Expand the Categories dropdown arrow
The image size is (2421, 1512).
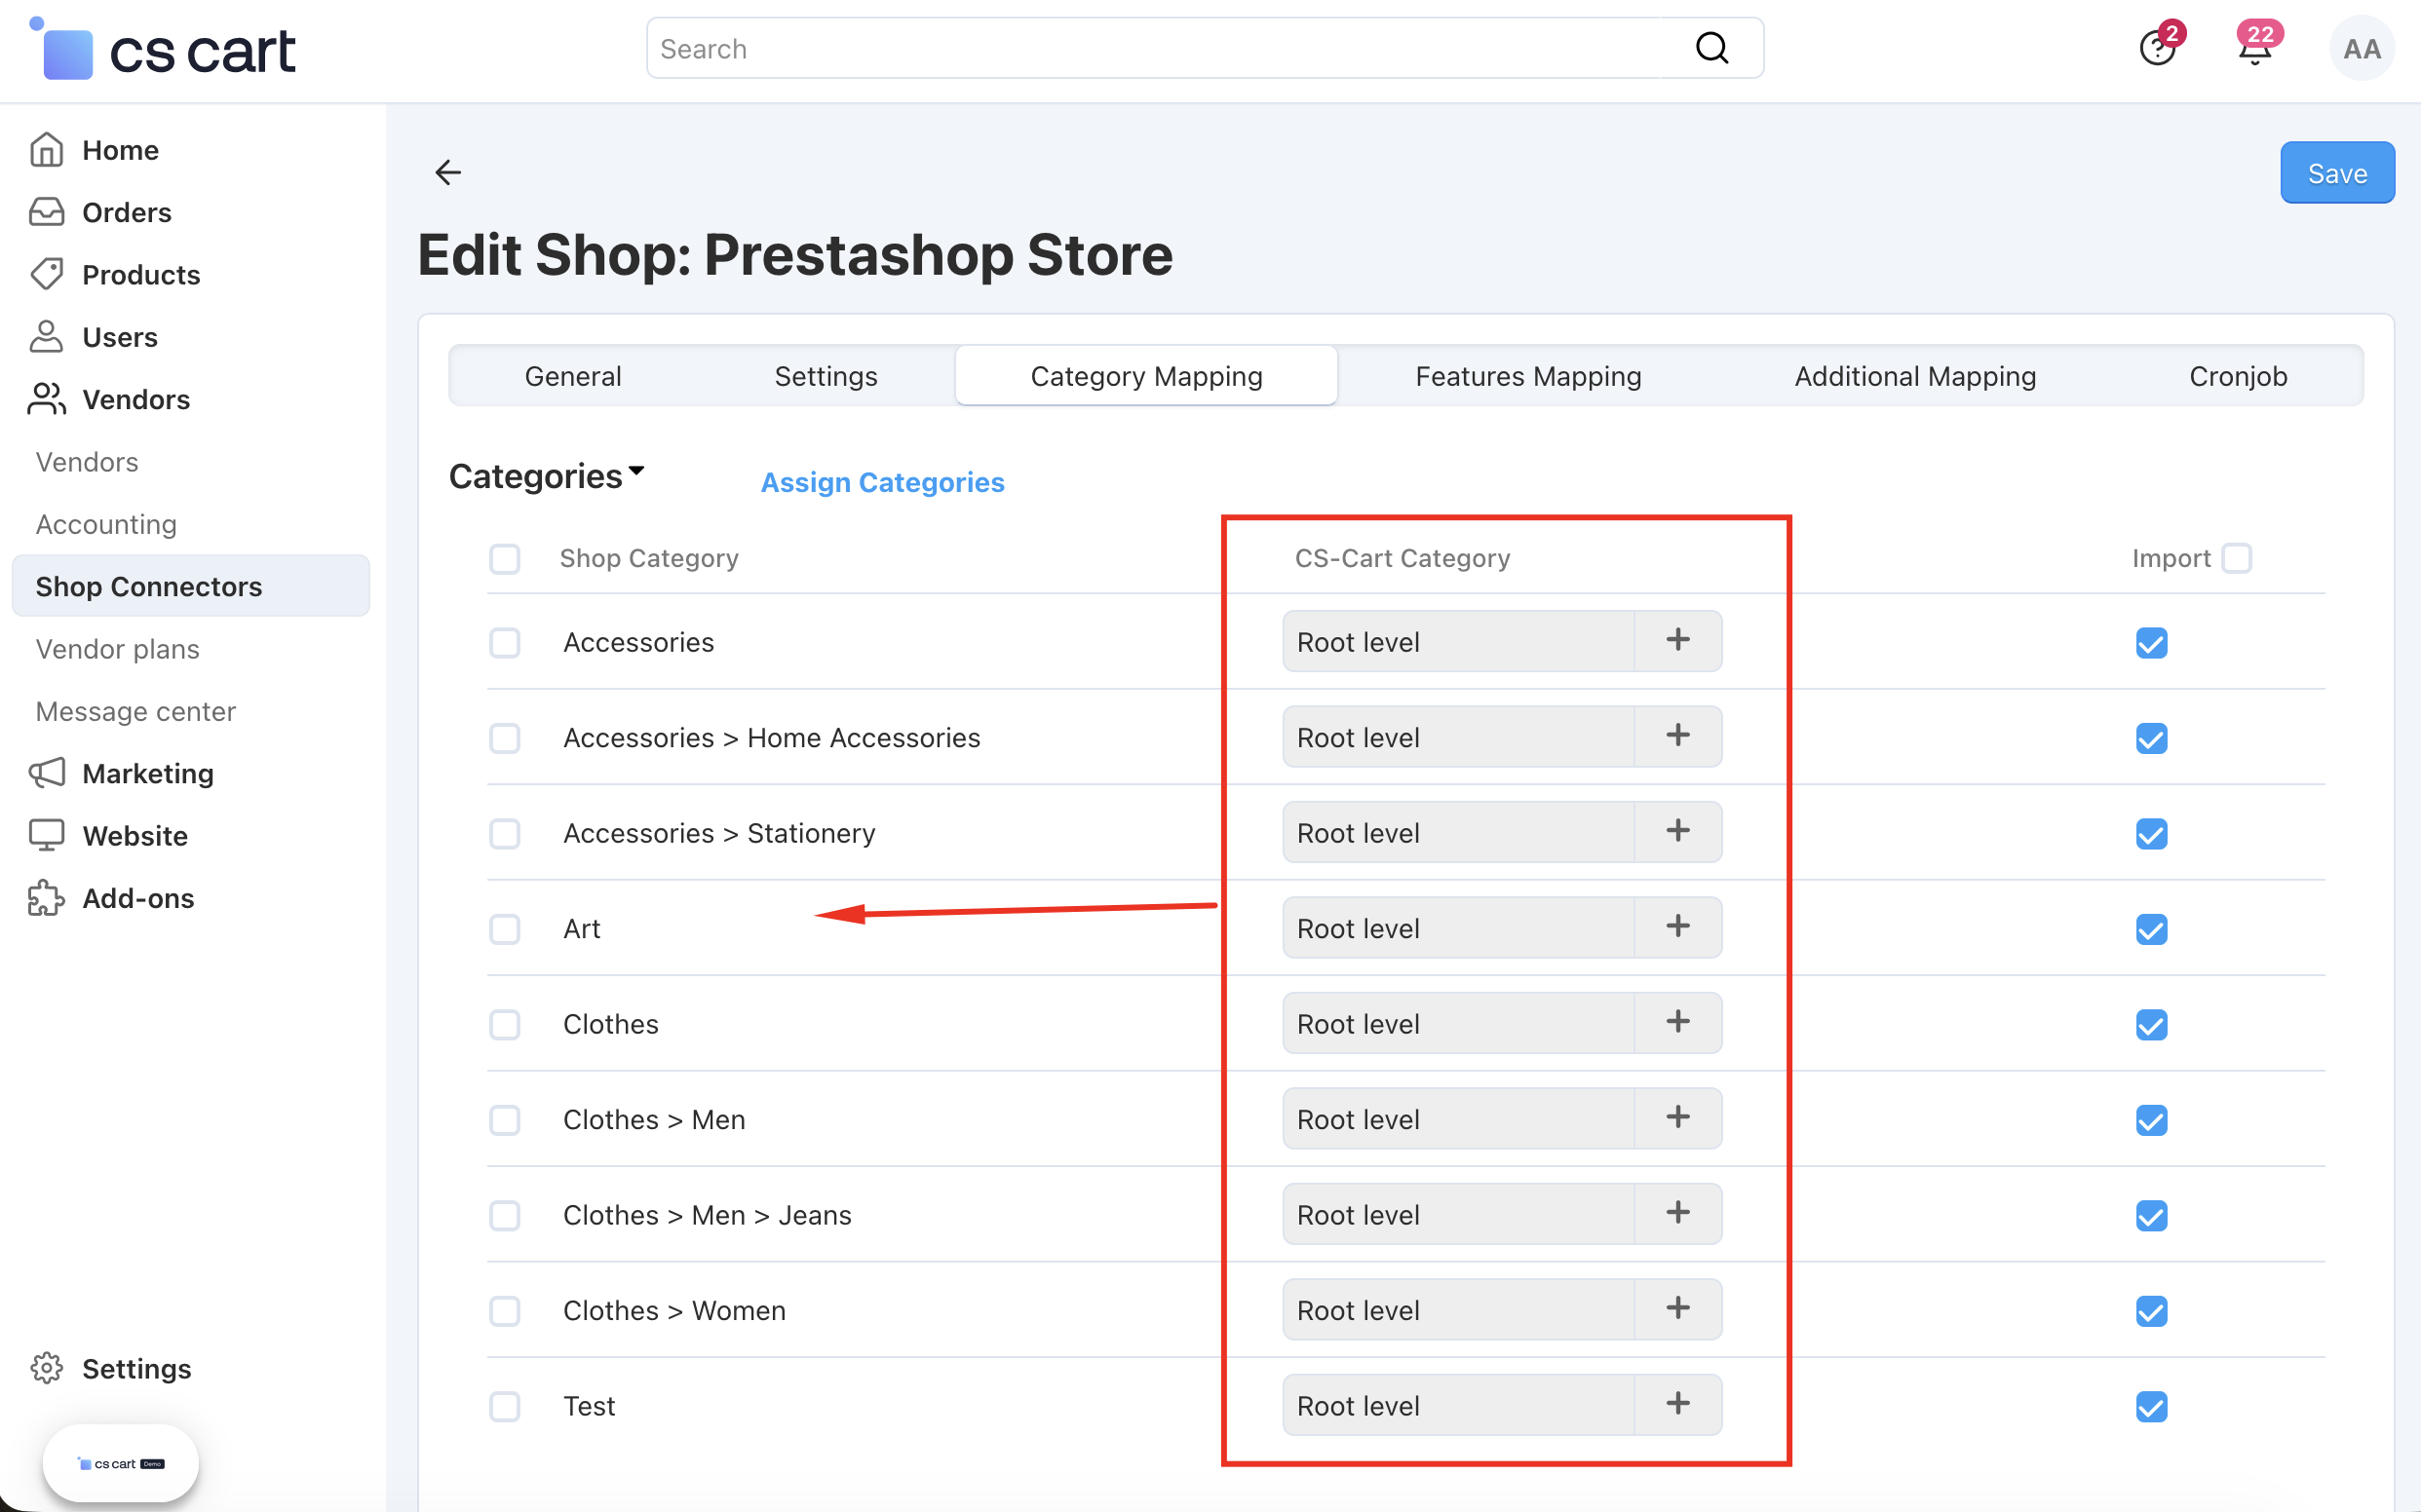pos(636,470)
